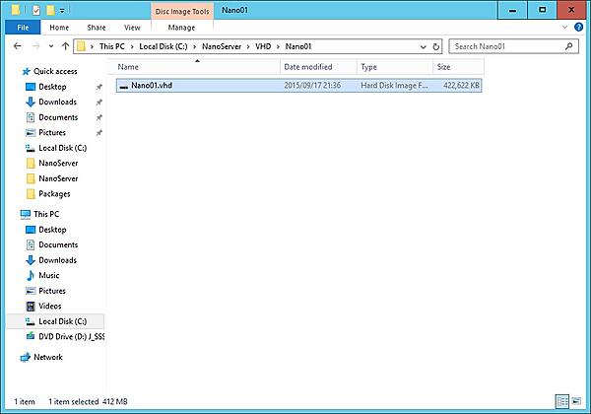Select Quick access in navigation pane
The image size is (591, 414).
[55, 71]
